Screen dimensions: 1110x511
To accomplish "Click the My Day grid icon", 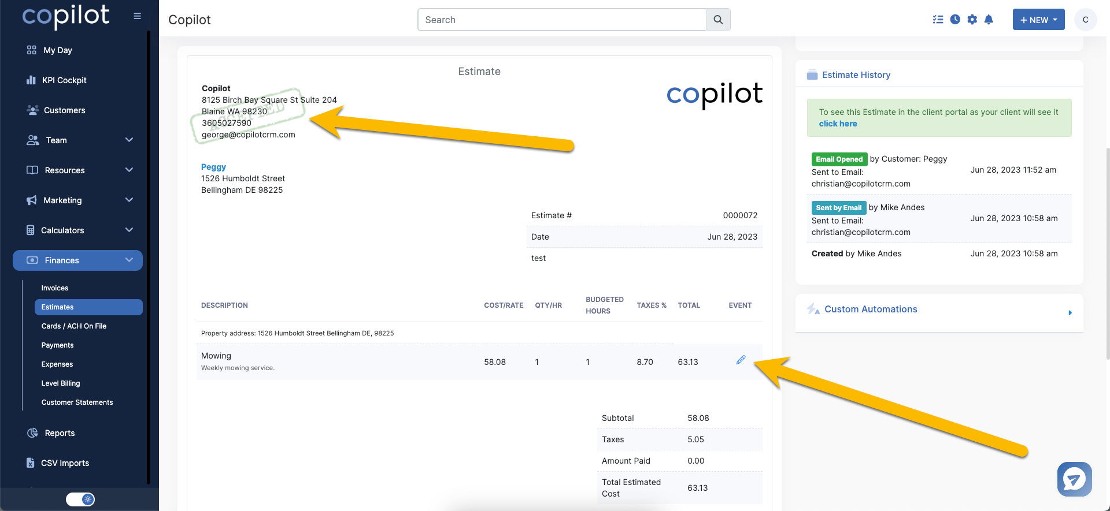I will click(x=32, y=50).
